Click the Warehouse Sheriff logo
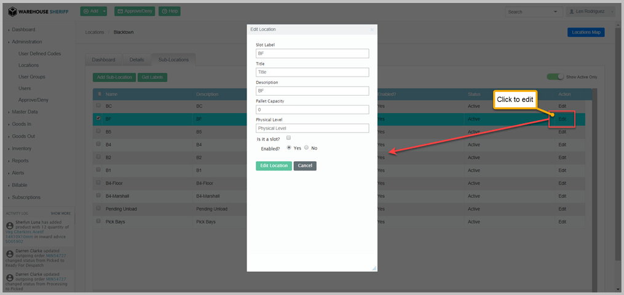The width and height of the screenshot is (624, 295). (38, 12)
